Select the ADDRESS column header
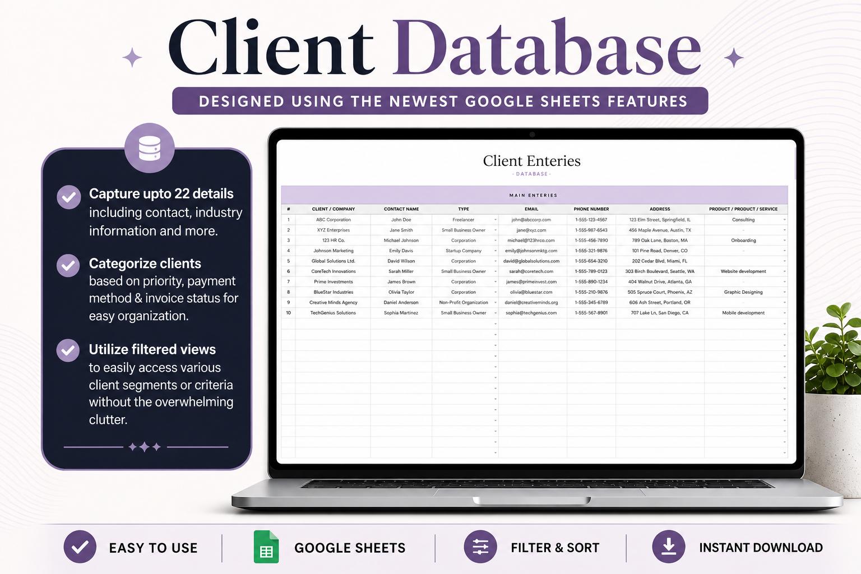 click(660, 209)
